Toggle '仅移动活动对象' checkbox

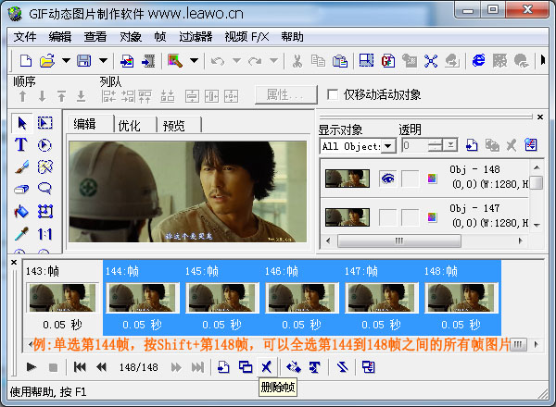point(333,94)
